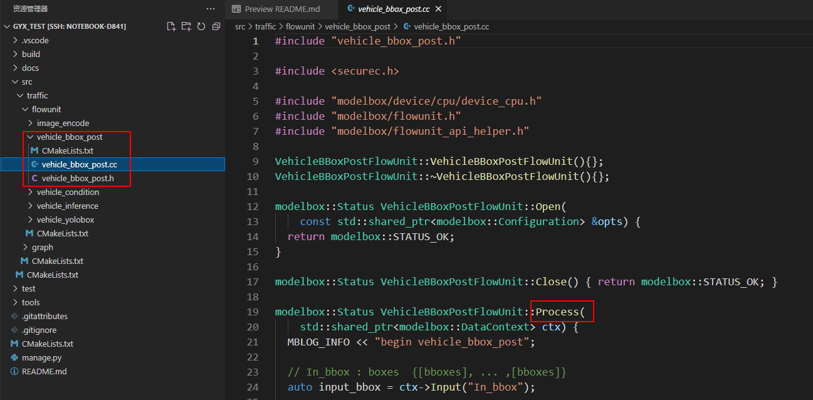Viewport: 813px width, 400px height.
Task: Refresh the explorer tree
Action: pos(201,26)
